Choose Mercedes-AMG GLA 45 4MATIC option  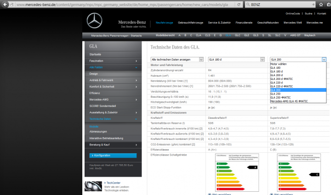tap(298, 101)
